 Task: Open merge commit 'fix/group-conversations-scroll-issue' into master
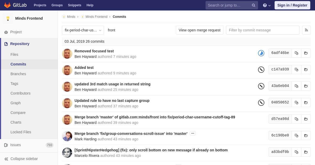pyautogui.click(x=131, y=134)
